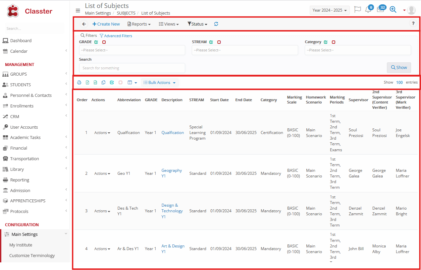Click the Create New button
The image size is (421, 270).
(x=106, y=24)
